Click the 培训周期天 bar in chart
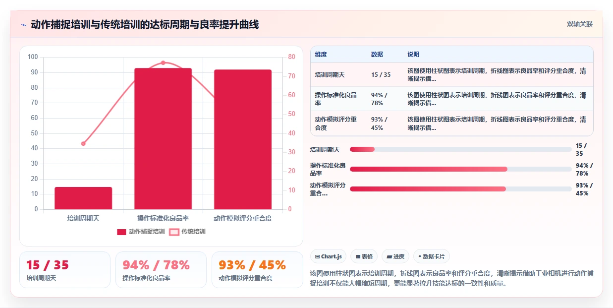The width and height of the screenshot is (613, 308). click(x=83, y=198)
